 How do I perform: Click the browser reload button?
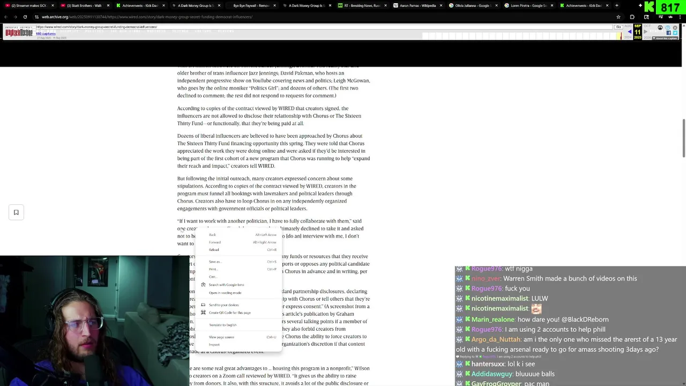click(25, 17)
